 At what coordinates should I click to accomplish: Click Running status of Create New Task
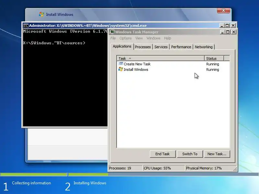click(x=212, y=64)
